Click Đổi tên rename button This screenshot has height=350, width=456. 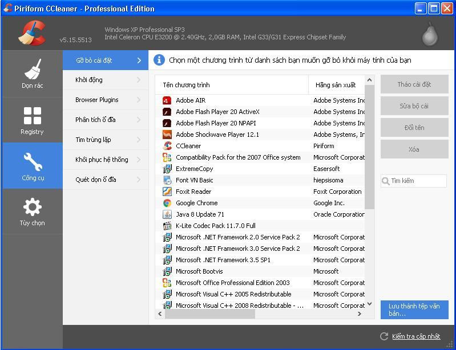[414, 128]
